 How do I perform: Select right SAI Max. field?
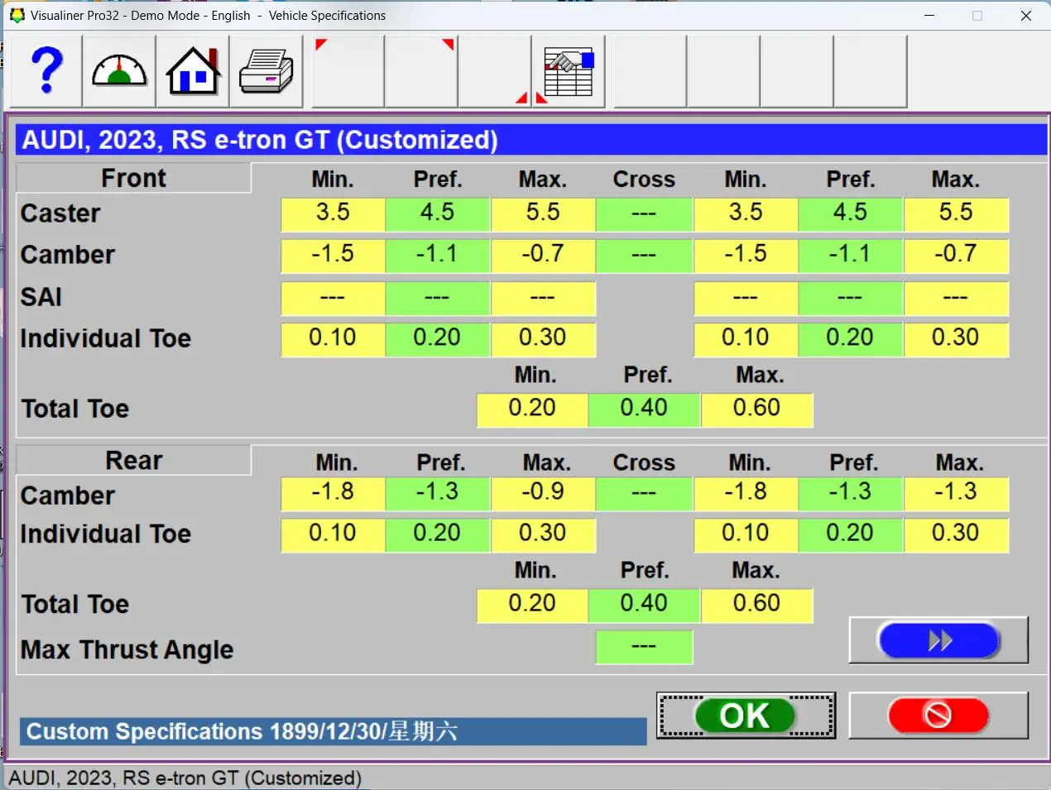click(956, 298)
